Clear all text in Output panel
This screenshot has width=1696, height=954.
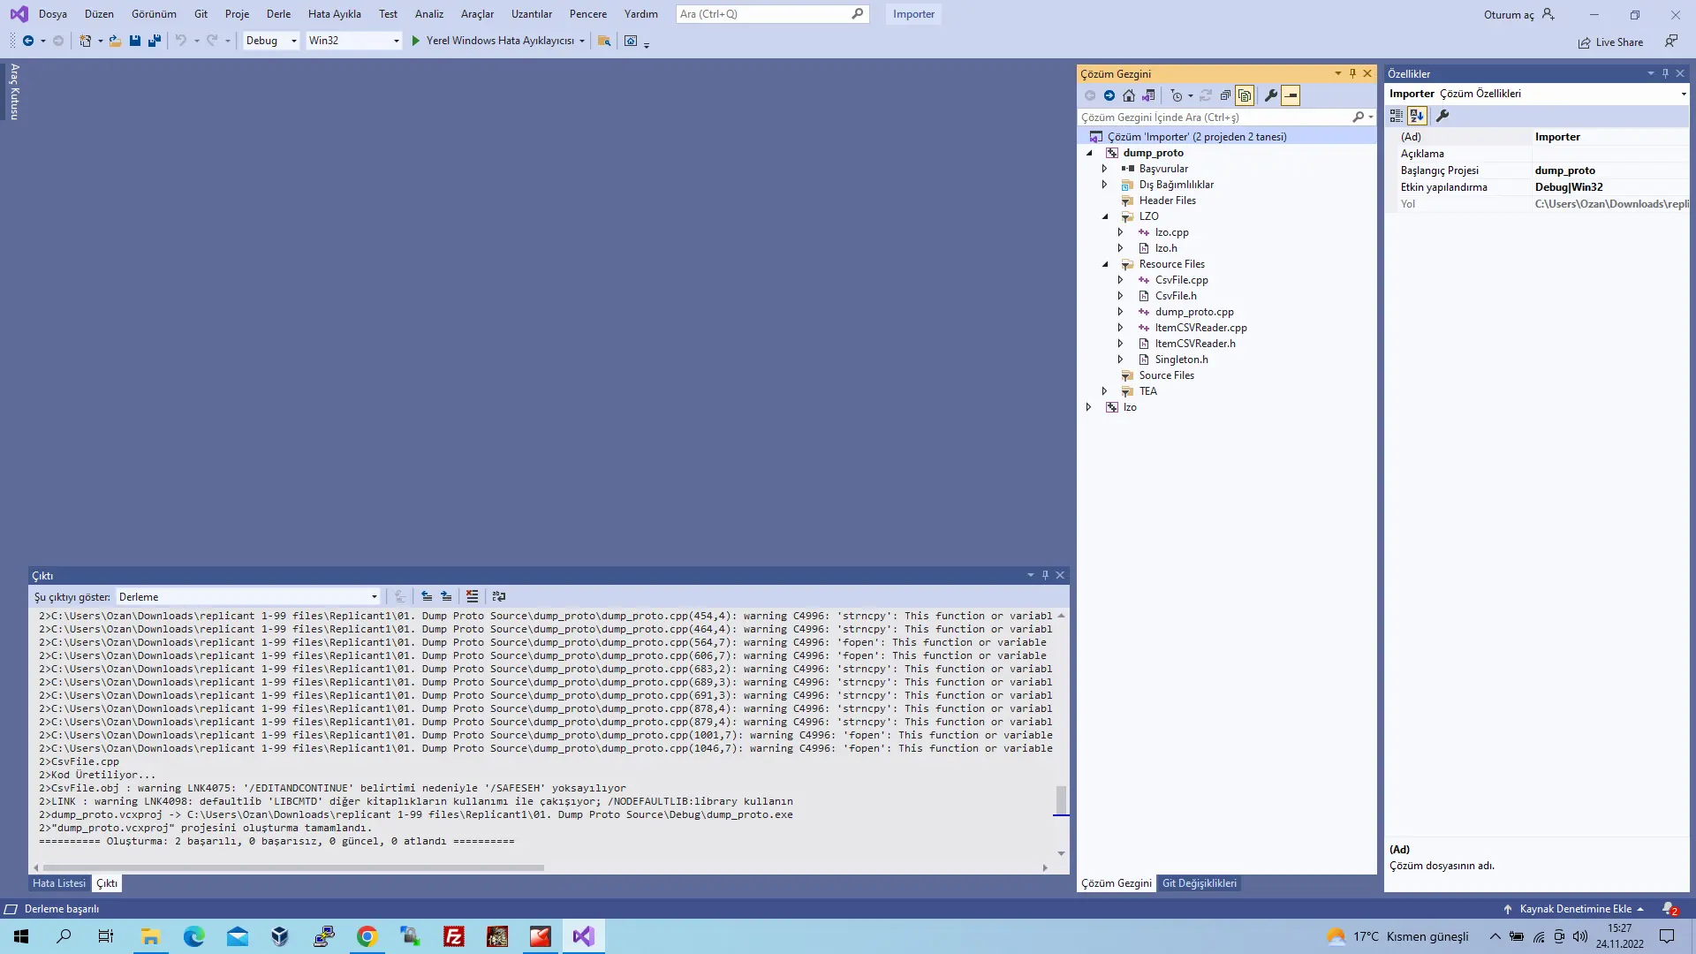(x=473, y=596)
